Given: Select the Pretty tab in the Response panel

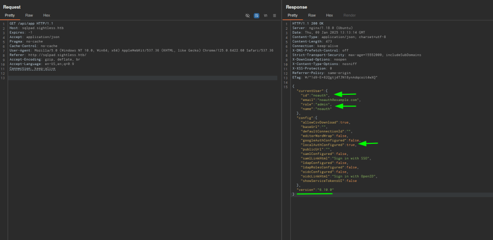Looking at the screenshot, I should (x=293, y=15).
